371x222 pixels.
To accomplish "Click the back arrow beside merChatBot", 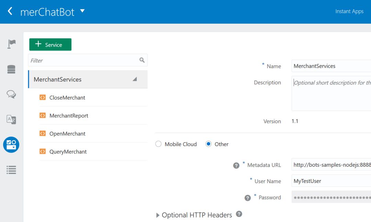I will [10, 11].
